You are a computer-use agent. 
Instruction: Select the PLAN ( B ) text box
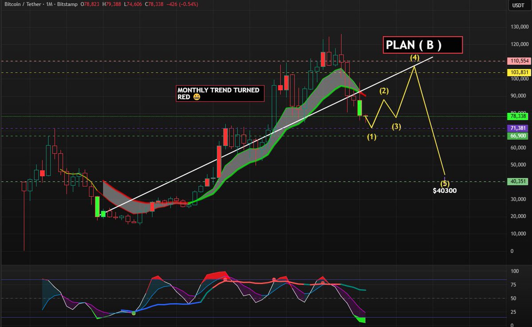tap(423, 45)
